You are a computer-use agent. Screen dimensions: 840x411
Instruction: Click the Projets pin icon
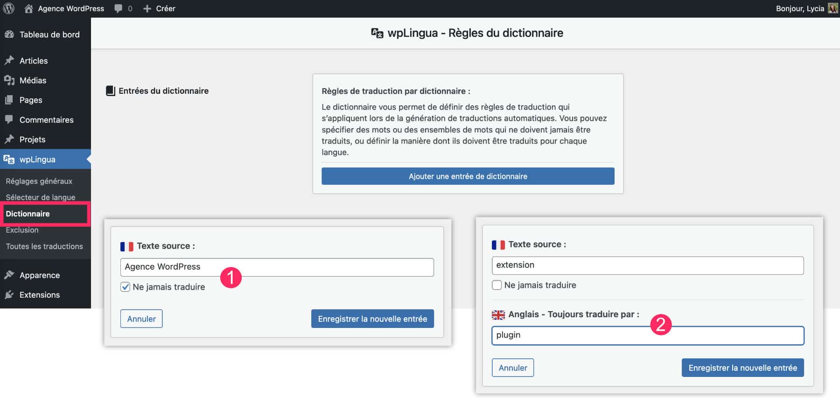[9, 139]
